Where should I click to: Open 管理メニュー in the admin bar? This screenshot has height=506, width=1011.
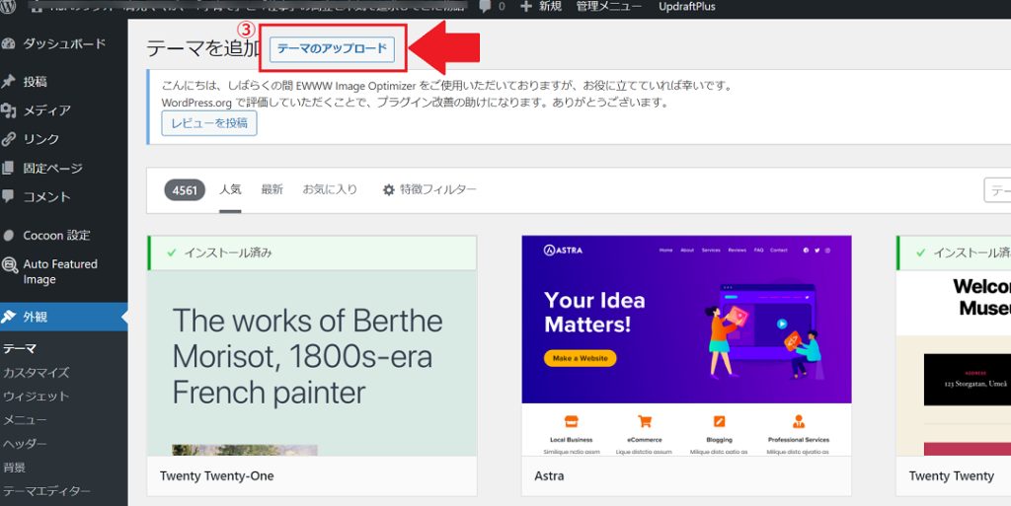[608, 7]
